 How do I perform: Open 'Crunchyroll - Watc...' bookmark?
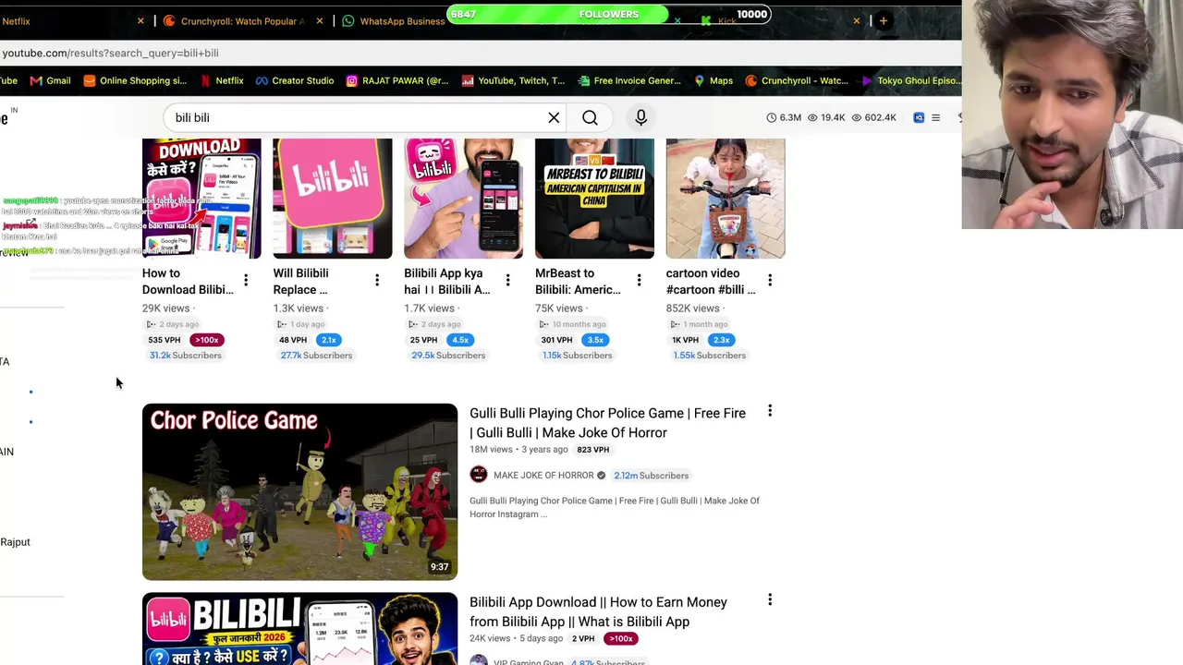796,80
